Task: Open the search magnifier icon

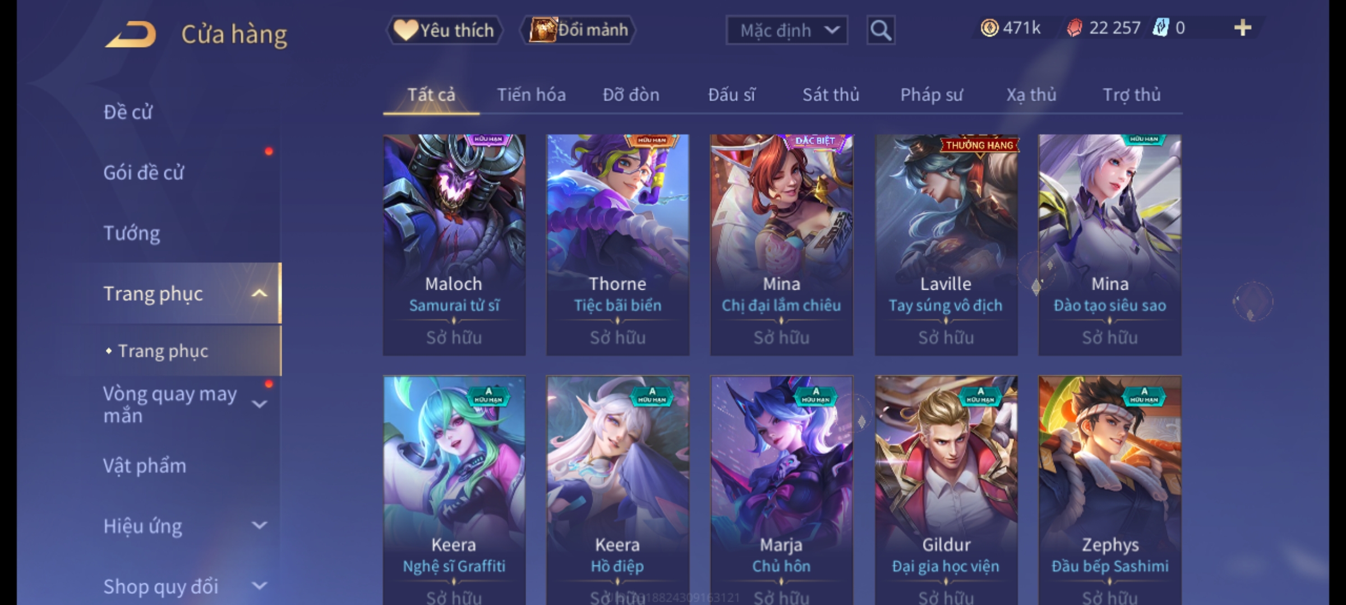Action: (x=881, y=30)
